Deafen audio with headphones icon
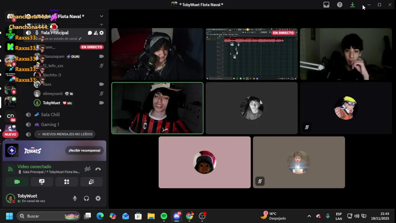396x223 pixels. [x=86, y=199]
